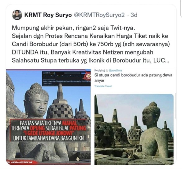Click Translate Tweet

pyautogui.click(x=103, y=86)
